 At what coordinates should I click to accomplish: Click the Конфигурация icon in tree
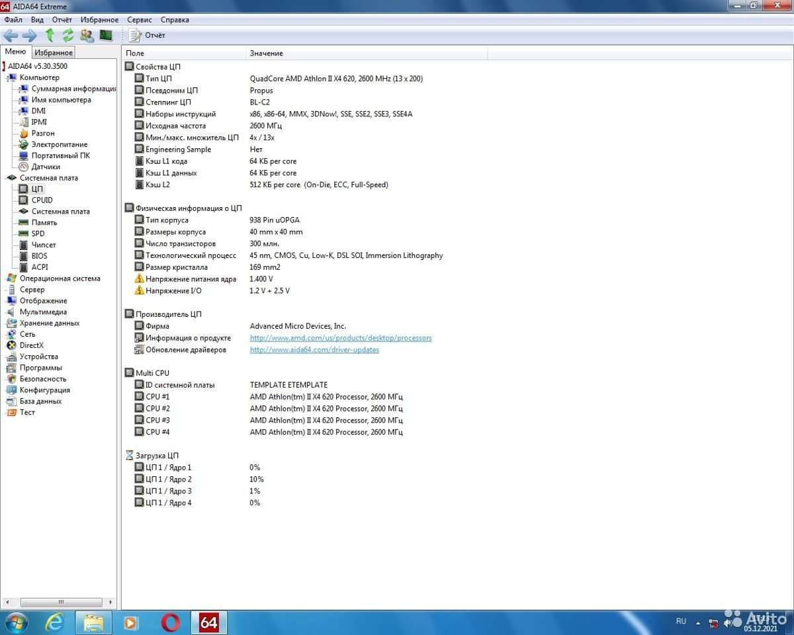coord(12,390)
